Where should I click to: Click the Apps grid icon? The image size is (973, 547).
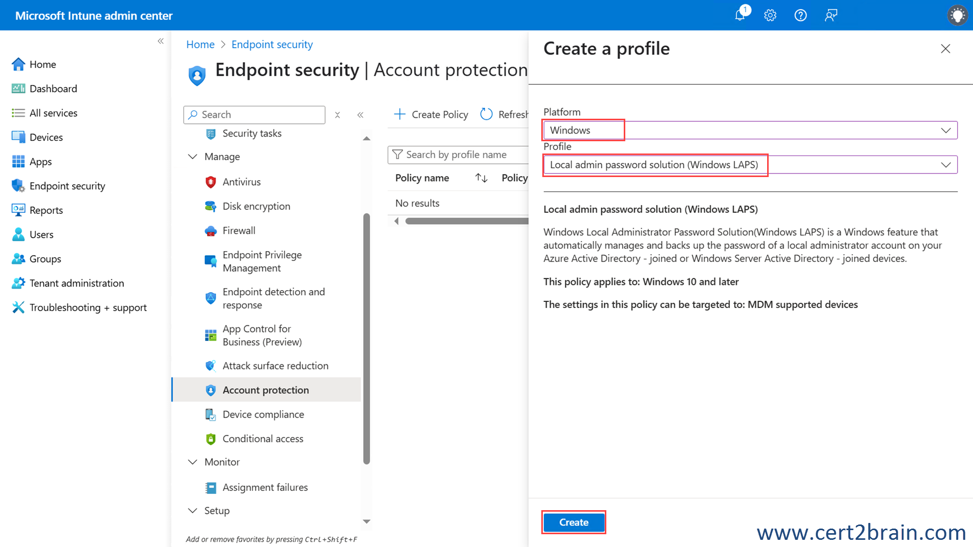pos(18,162)
